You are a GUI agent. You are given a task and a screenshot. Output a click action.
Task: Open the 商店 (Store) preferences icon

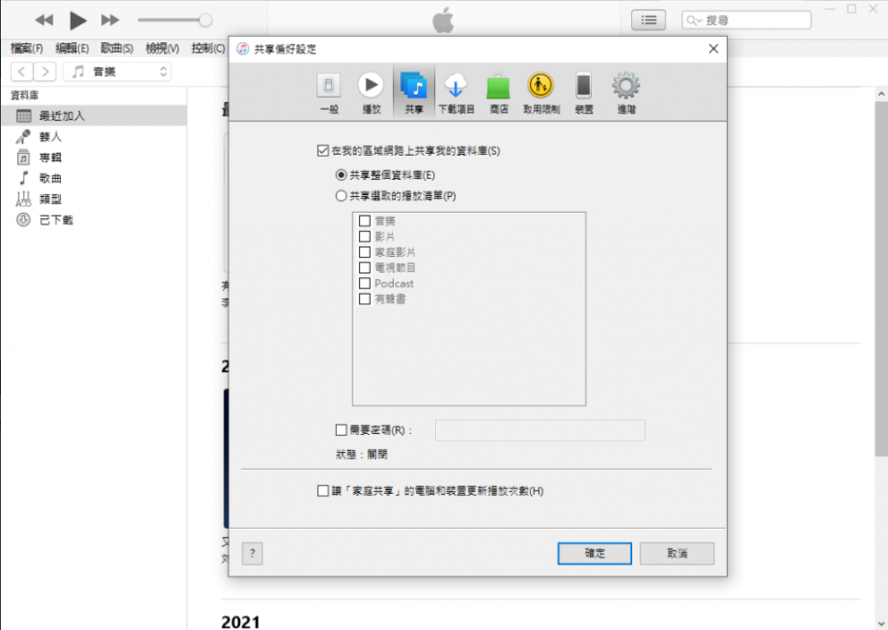(x=499, y=93)
